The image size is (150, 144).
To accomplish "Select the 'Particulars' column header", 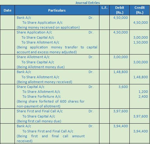I will (x=57, y=10).
